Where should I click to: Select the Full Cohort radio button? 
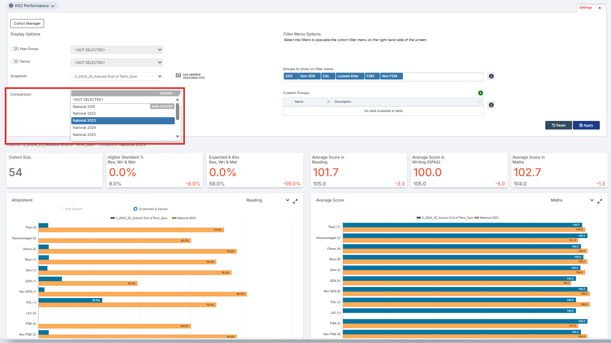tap(62, 209)
